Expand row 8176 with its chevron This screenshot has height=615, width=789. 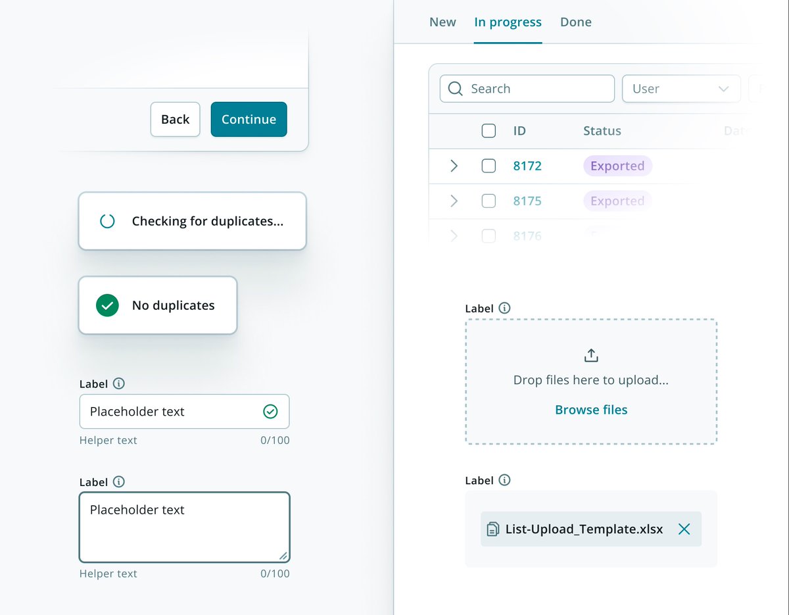(x=454, y=235)
